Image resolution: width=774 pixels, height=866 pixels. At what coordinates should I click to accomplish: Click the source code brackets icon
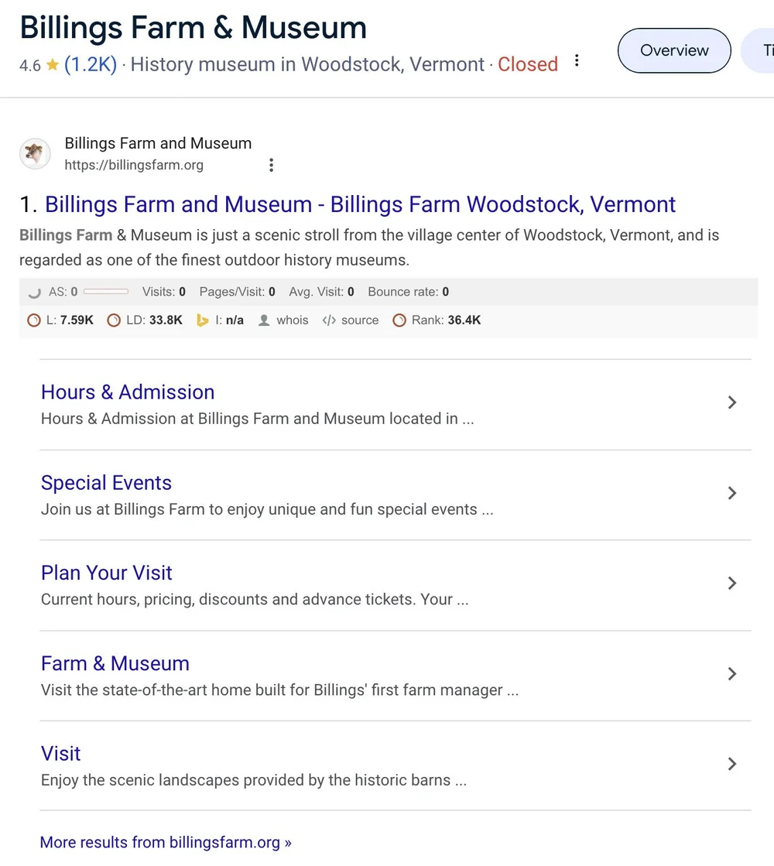329,320
